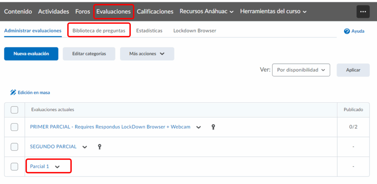This screenshot has height=184, width=377.
Task: Check the PRIMER PARCIAL row checkbox
Action: click(14, 127)
